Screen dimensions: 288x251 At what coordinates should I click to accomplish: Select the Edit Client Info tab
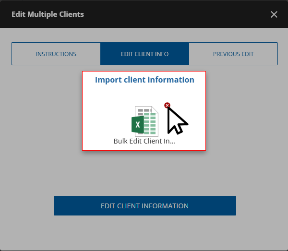pos(145,54)
